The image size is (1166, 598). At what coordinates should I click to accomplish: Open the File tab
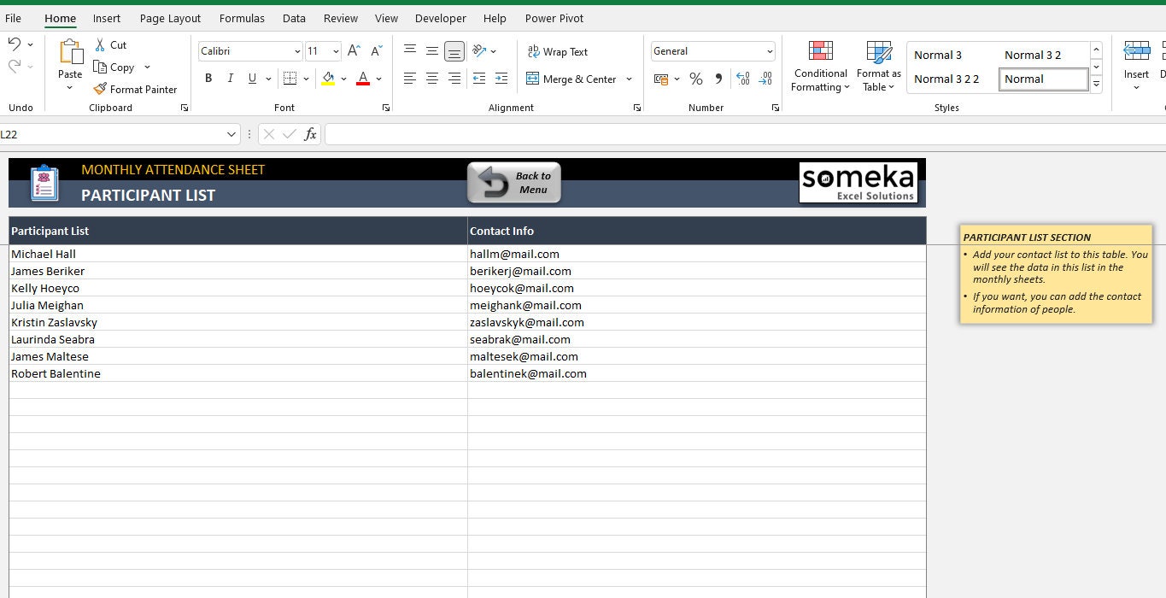(13, 18)
